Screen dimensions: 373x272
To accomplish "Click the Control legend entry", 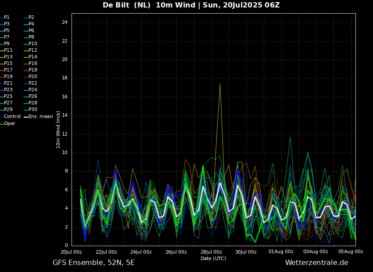I will (12, 117).
